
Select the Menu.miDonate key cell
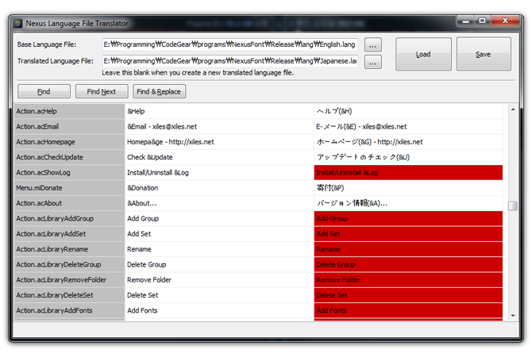pos(69,188)
